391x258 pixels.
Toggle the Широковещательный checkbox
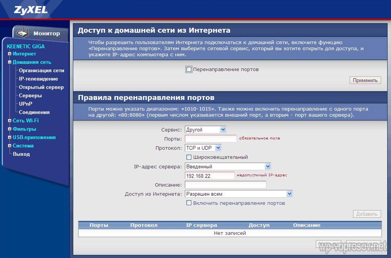[189, 157]
